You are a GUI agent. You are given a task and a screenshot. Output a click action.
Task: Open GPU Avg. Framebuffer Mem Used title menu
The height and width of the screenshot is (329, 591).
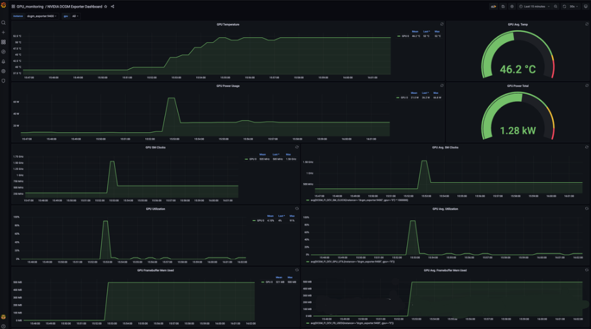coord(445,270)
